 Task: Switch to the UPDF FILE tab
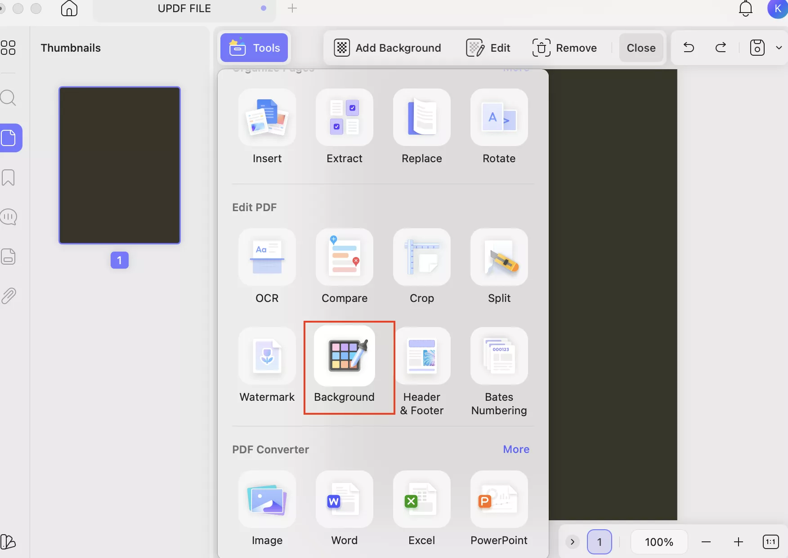tap(184, 8)
